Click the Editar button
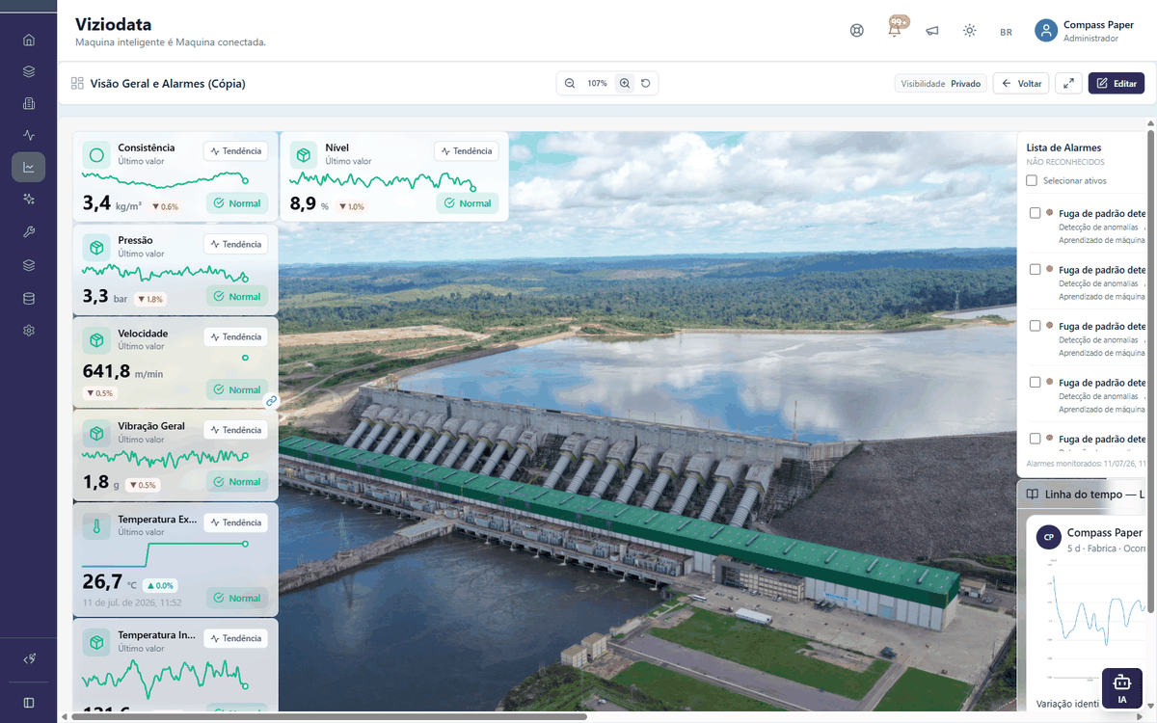This screenshot has width=1157, height=723. [x=1117, y=84]
